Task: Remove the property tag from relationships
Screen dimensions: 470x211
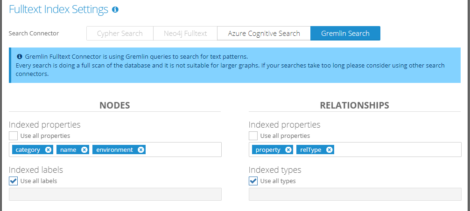Action: pyautogui.click(x=288, y=150)
